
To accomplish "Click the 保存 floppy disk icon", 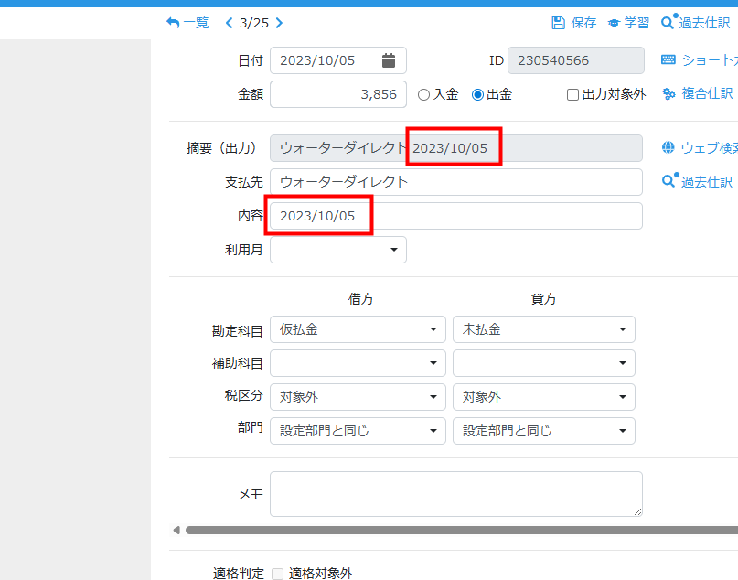I will click(559, 23).
